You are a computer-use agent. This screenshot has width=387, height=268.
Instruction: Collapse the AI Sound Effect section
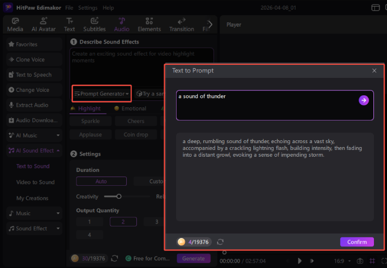pos(58,150)
